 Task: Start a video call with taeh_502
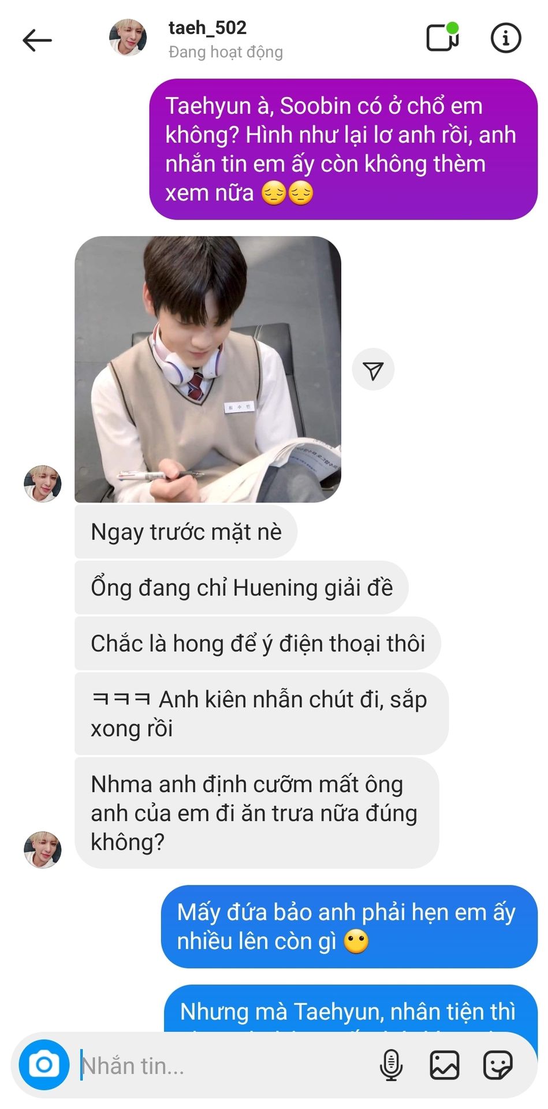coord(442,38)
